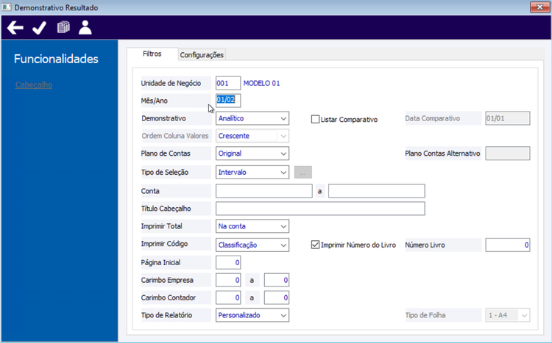Open the Cabeçalho link in sidebar
The image size is (552, 343).
click(34, 84)
